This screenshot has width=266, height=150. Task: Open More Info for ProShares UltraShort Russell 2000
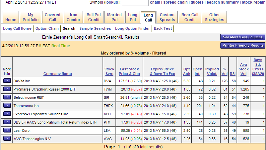[7, 89]
